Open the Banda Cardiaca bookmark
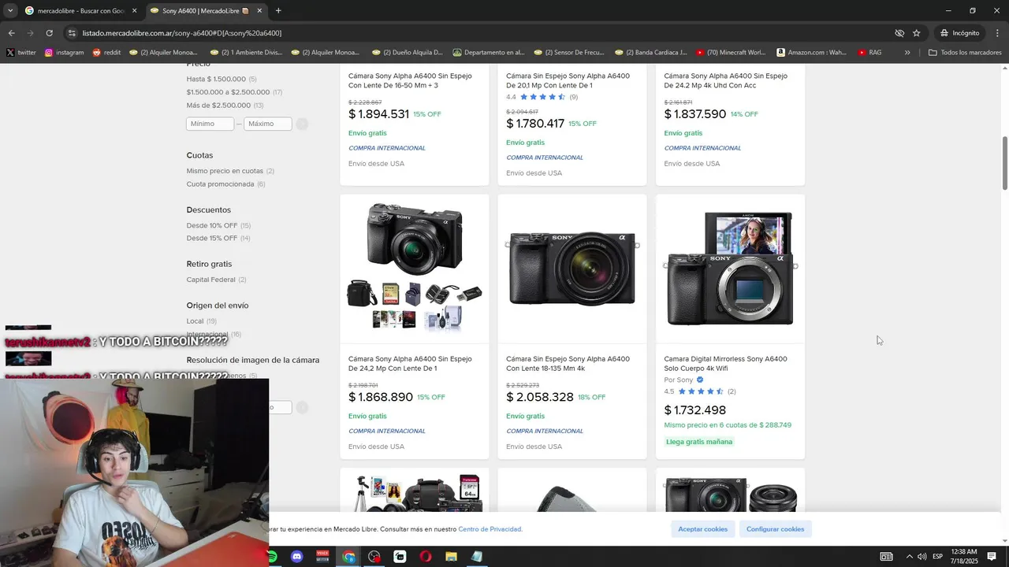Image resolution: width=1009 pixels, height=567 pixels. [x=650, y=53]
